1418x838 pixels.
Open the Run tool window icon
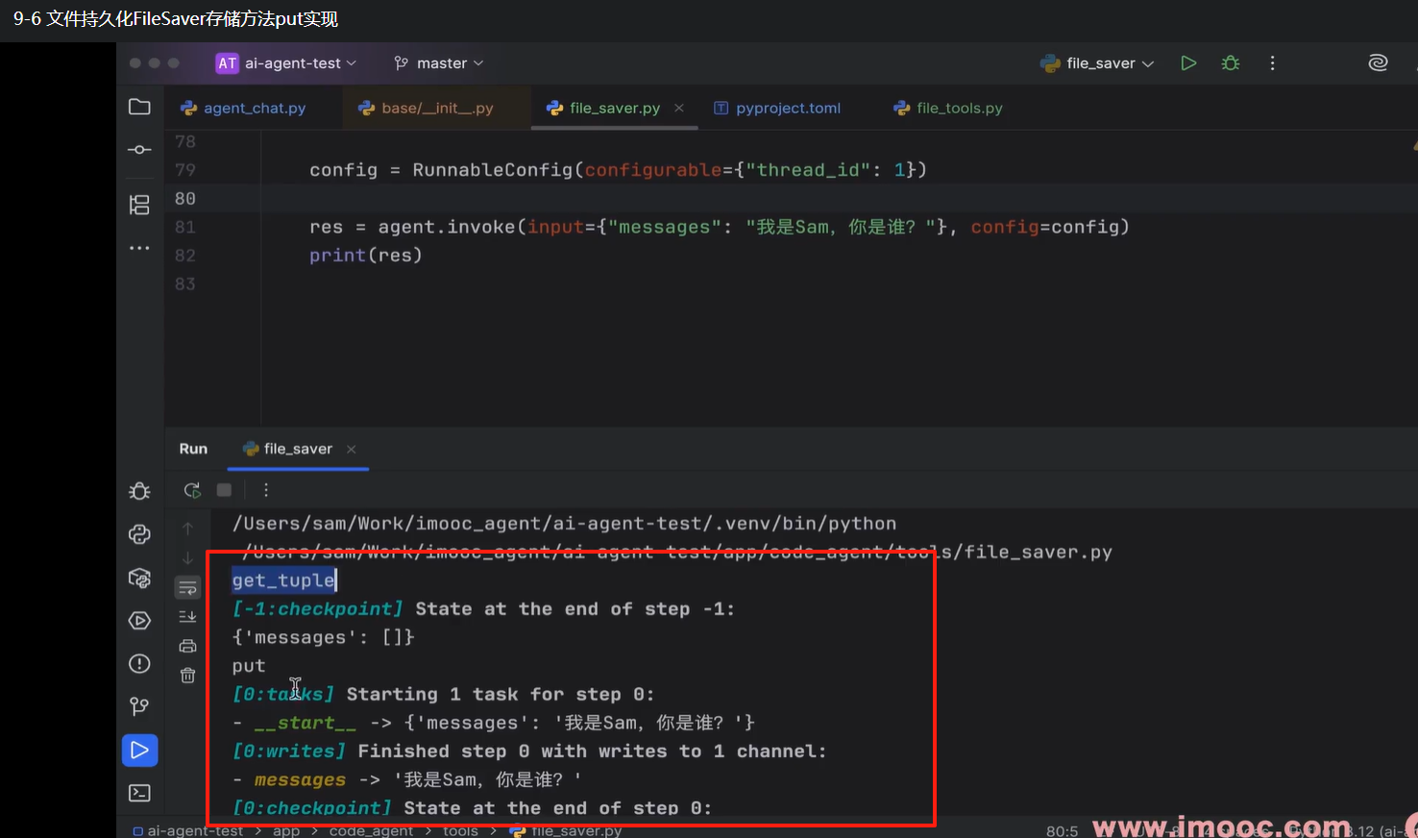coord(139,751)
